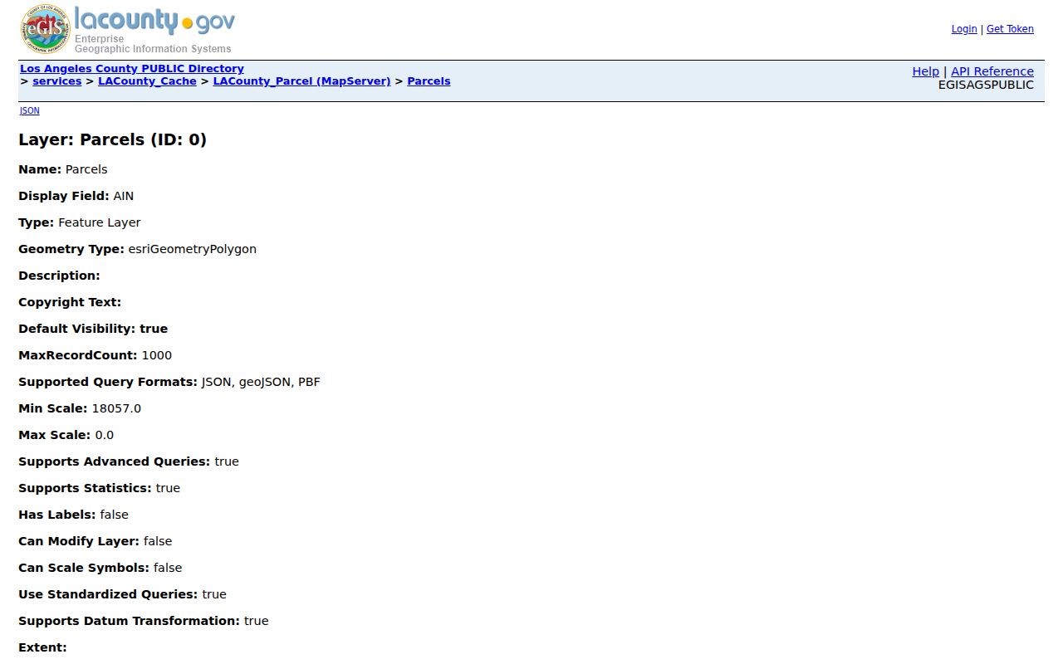Click the heading Layer: Parcels (ID: 0)
The image size is (1063, 664).
(112, 139)
